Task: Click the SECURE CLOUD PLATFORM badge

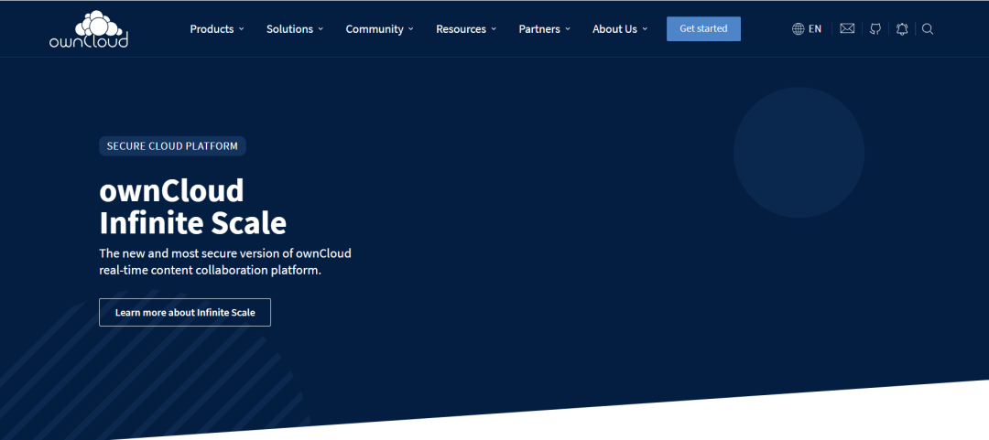Action: (172, 146)
